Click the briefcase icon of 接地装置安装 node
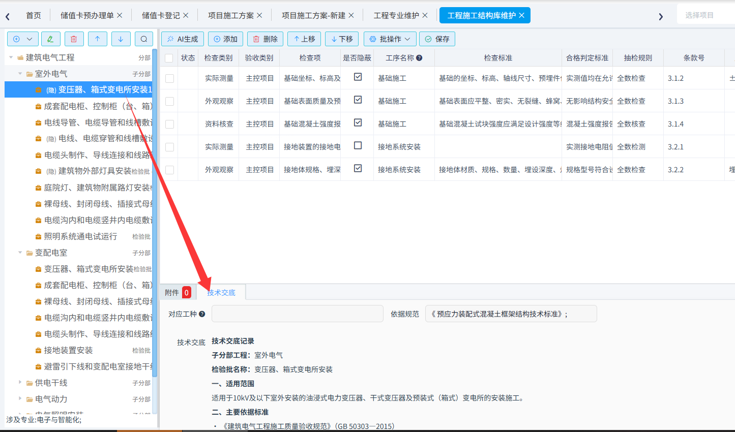This screenshot has height=432, width=735. coord(39,351)
